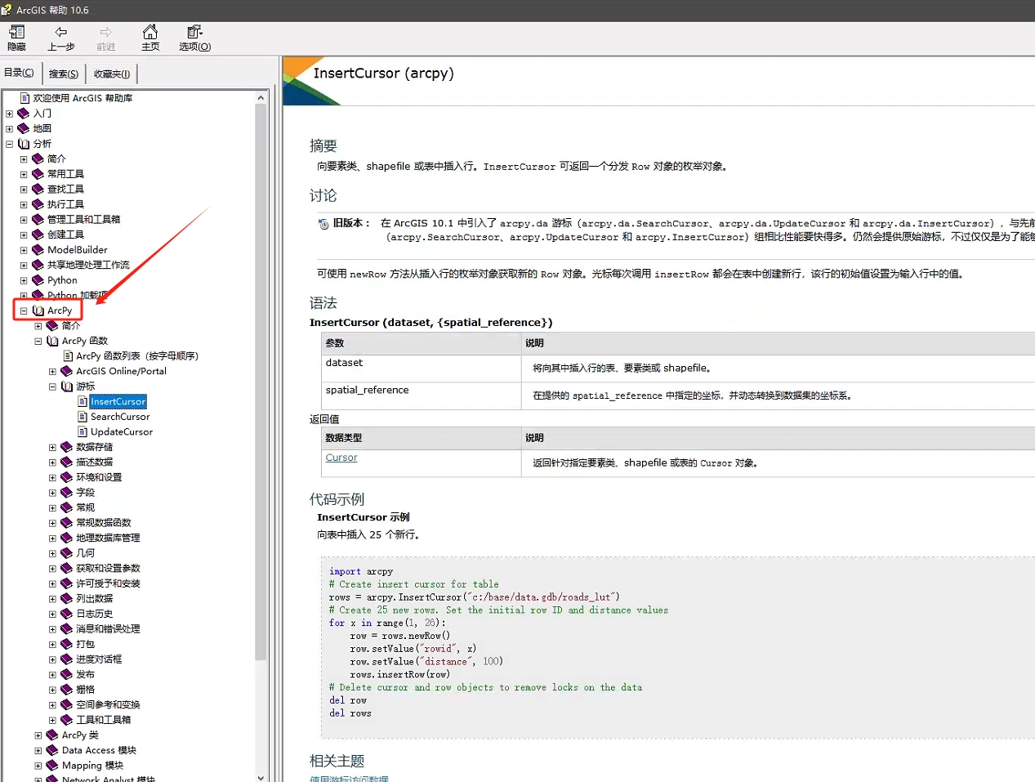1035x782 pixels.
Task: Expand the 地图 tree node
Action: point(9,128)
